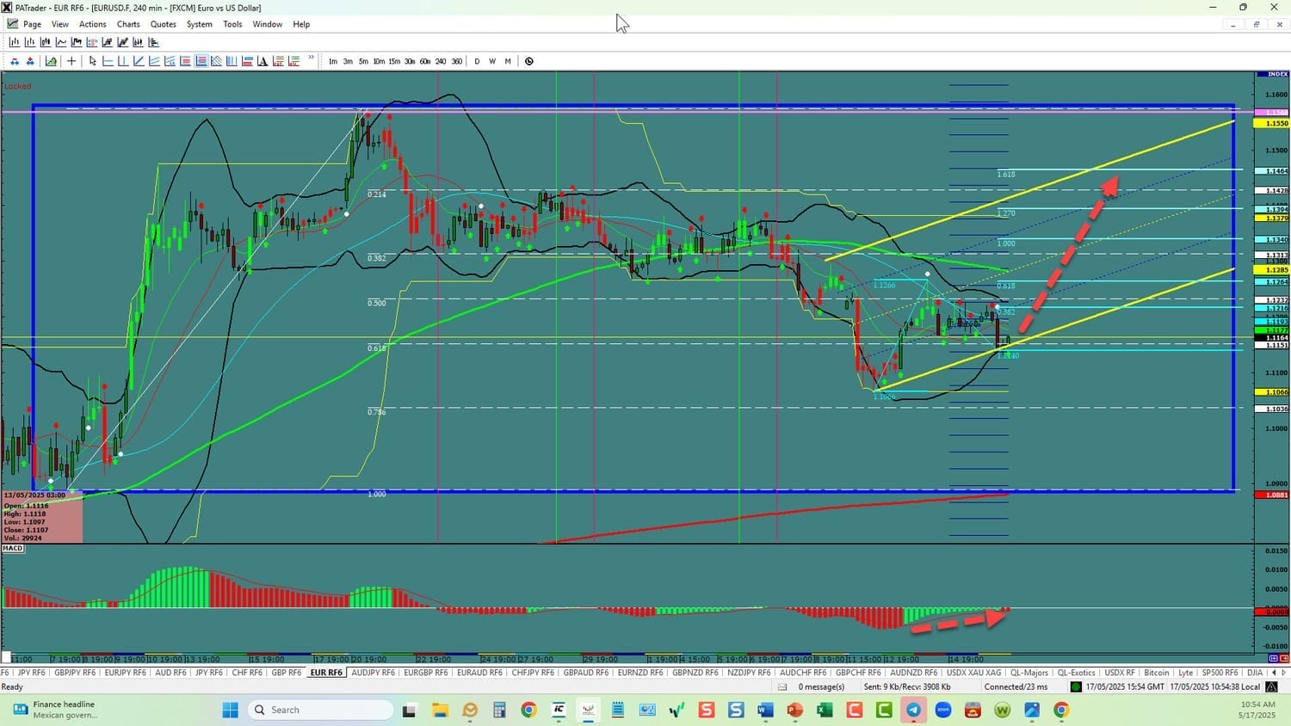Click the clock icon in timeframe toolbar
The width and height of the screenshot is (1291, 726).
[x=529, y=61]
